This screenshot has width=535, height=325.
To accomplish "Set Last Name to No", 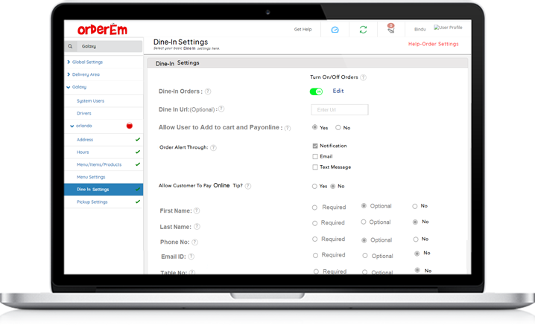I will (x=415, y=222).
